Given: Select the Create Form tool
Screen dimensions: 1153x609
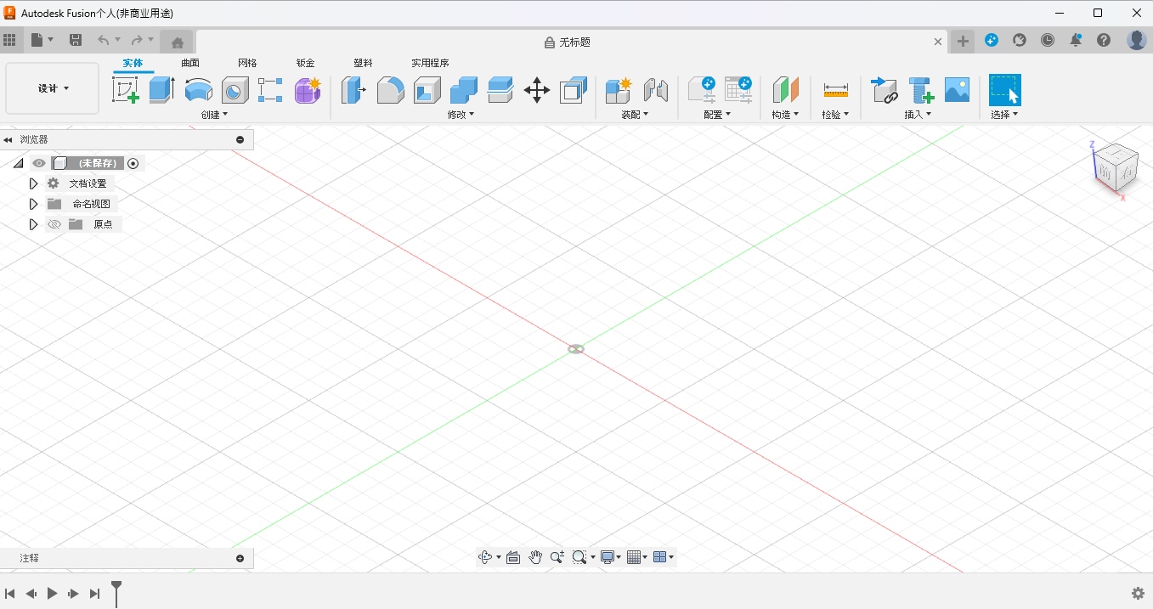Looking at the screenshot, I should click(x=308, y=90).
